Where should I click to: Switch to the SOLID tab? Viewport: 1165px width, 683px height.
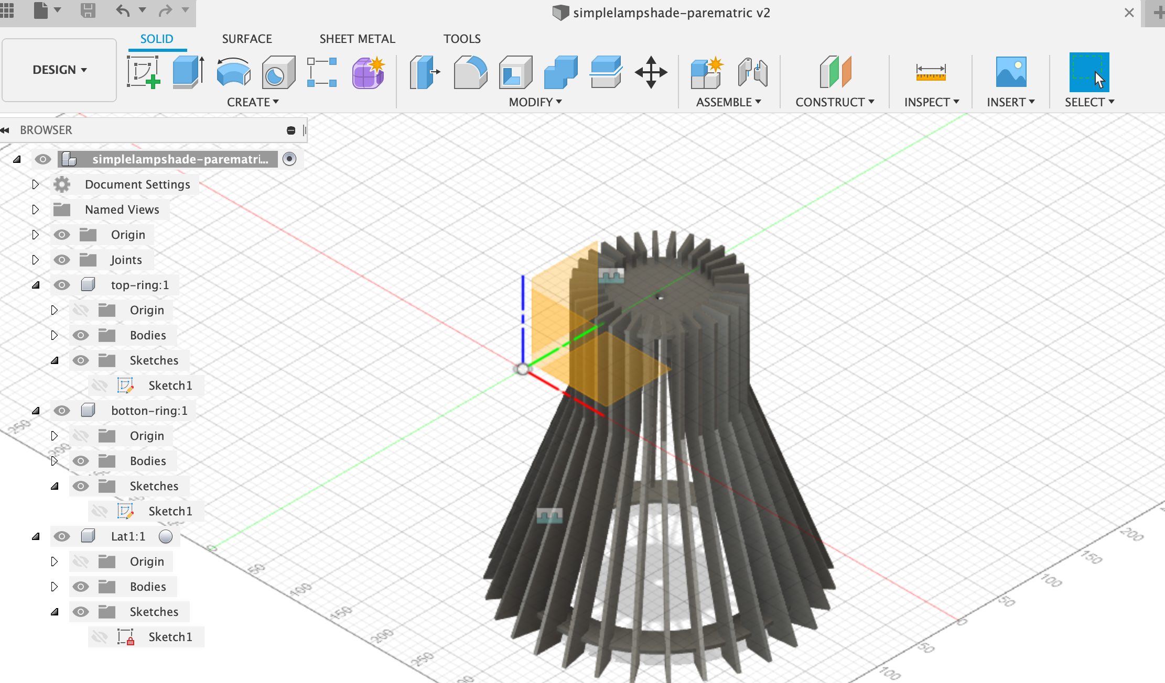157,39
